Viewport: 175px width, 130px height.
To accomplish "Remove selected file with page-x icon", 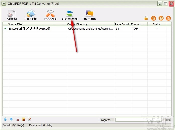I will pyautogui.click(x=18, y=119).
